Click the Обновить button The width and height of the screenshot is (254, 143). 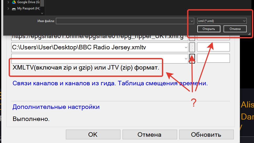206,135
